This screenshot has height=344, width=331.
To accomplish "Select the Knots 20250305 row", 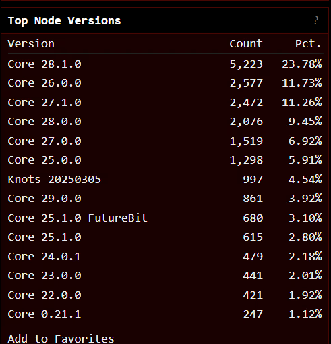I will (x=165, y=180).
